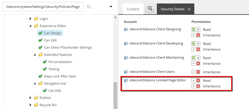Switch to the Content tab
Viewport: 249px width, 109px height.
pyautogui.click(x=133, y=9)
